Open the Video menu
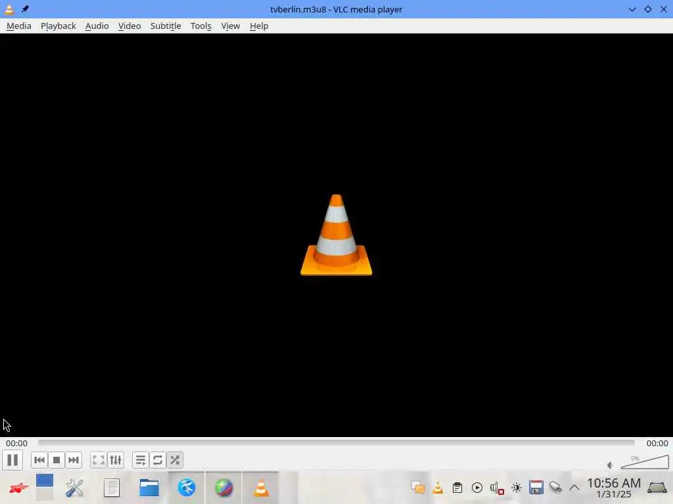The width and height of the screenshot is (673, 504). [x=129, y=26]
